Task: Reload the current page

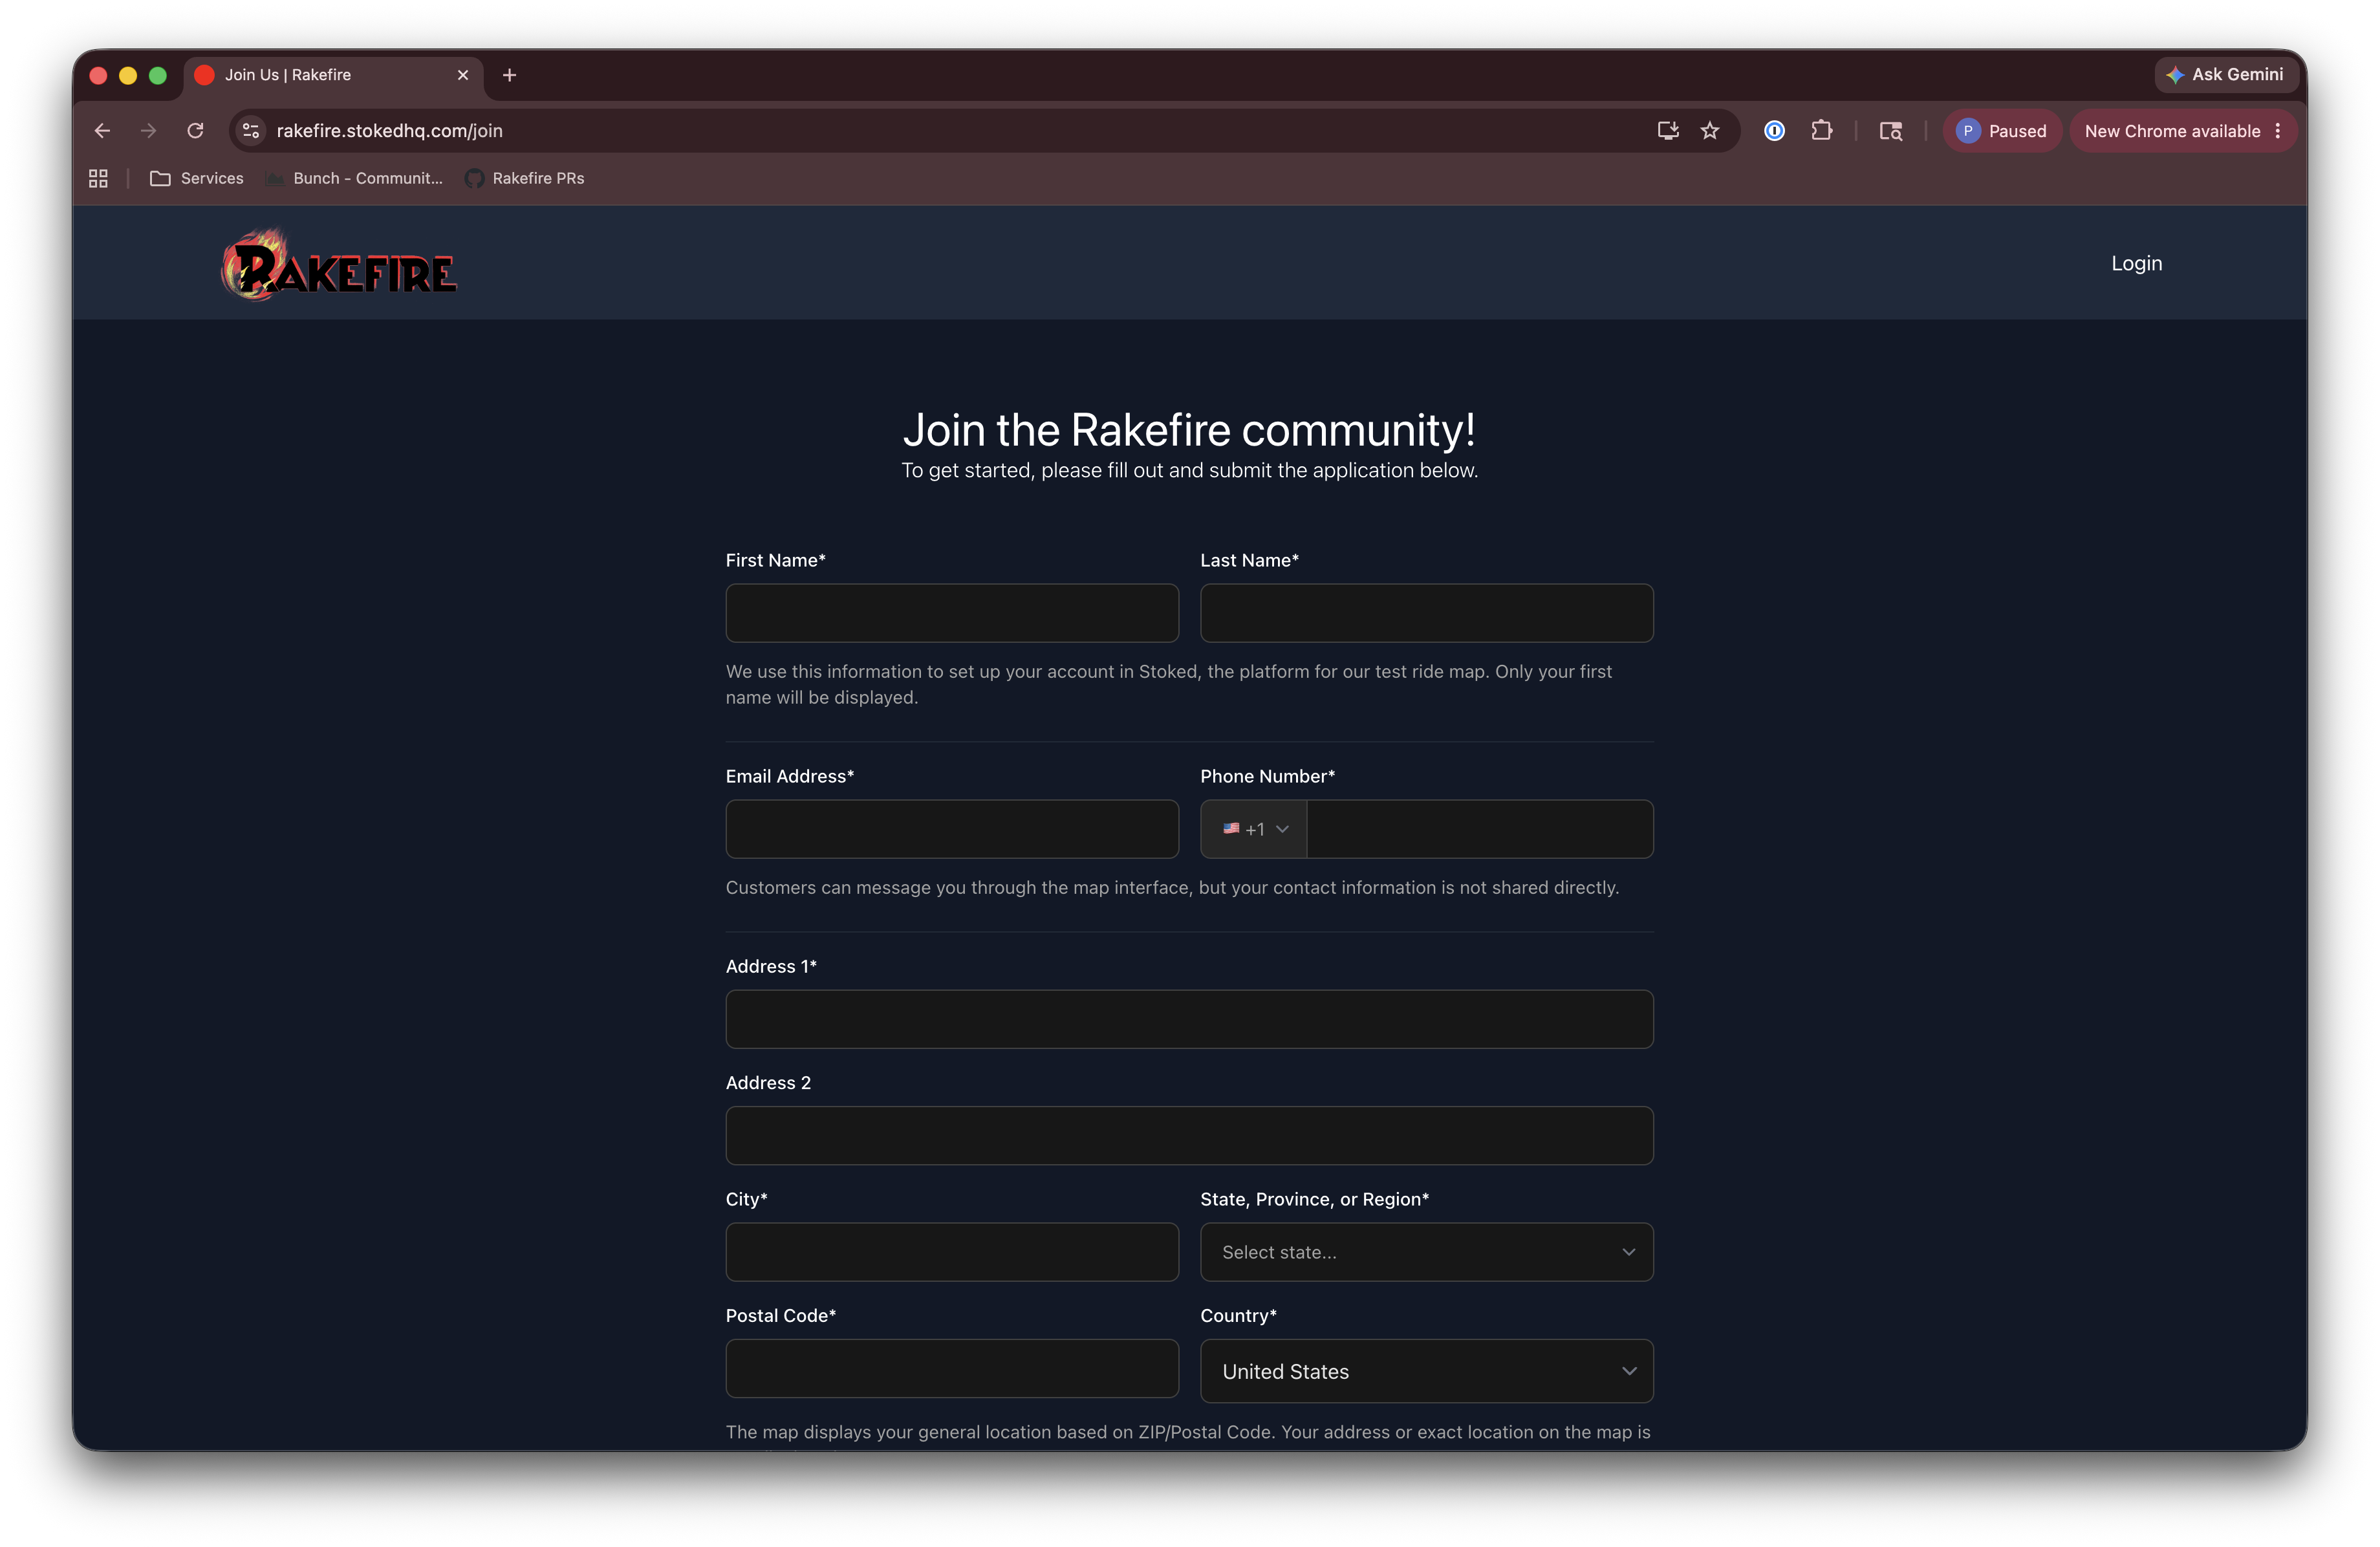Action: tap(195, 131)
